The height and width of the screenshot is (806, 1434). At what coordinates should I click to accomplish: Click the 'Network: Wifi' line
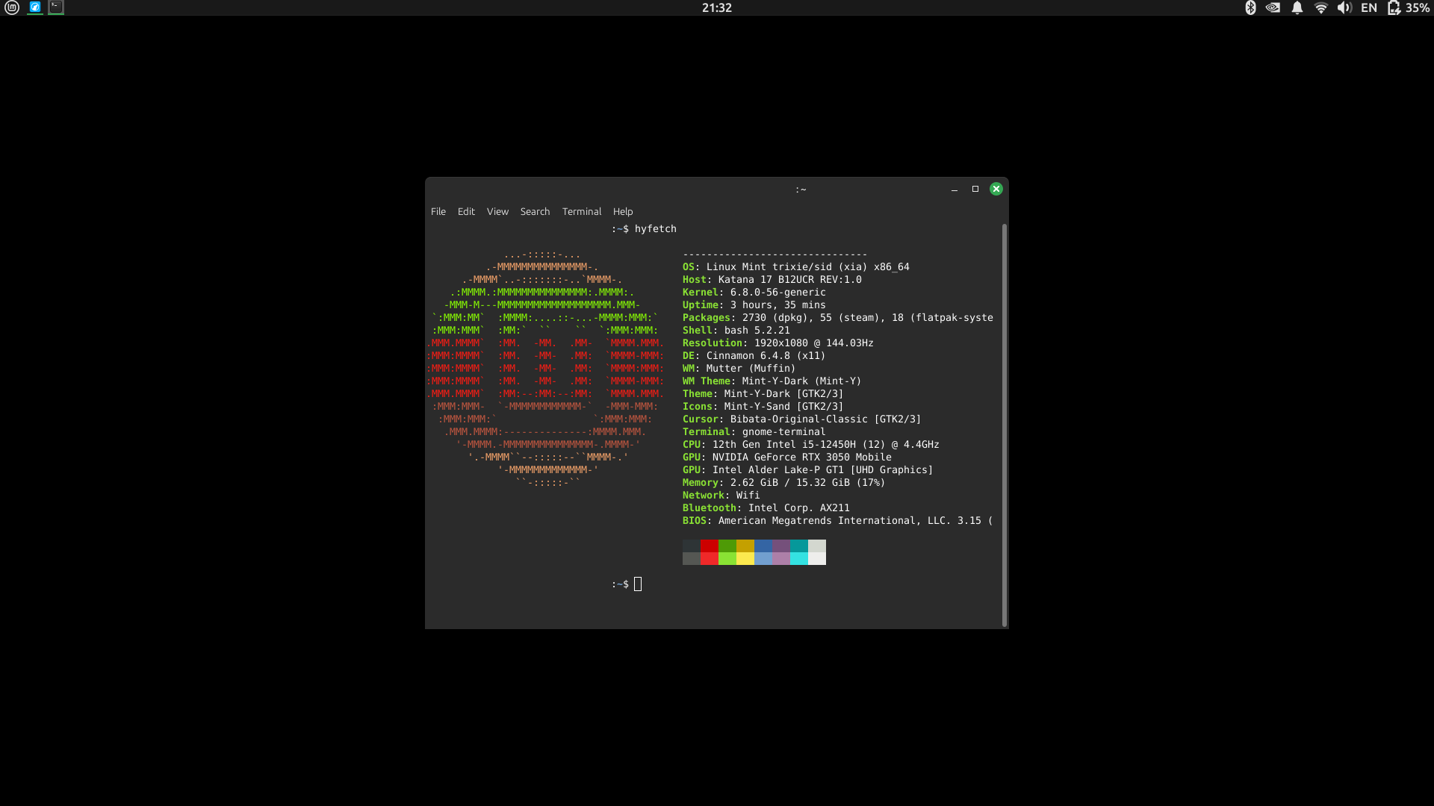coord(721,496)
